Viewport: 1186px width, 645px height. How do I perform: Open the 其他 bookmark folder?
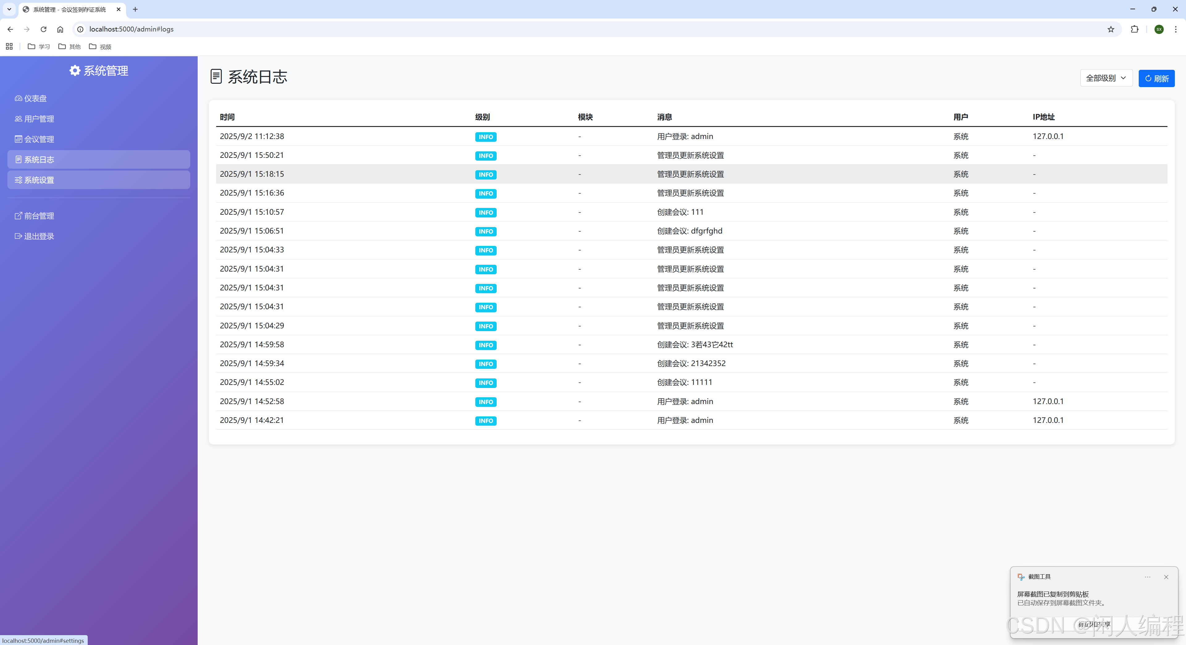(69, 47)
